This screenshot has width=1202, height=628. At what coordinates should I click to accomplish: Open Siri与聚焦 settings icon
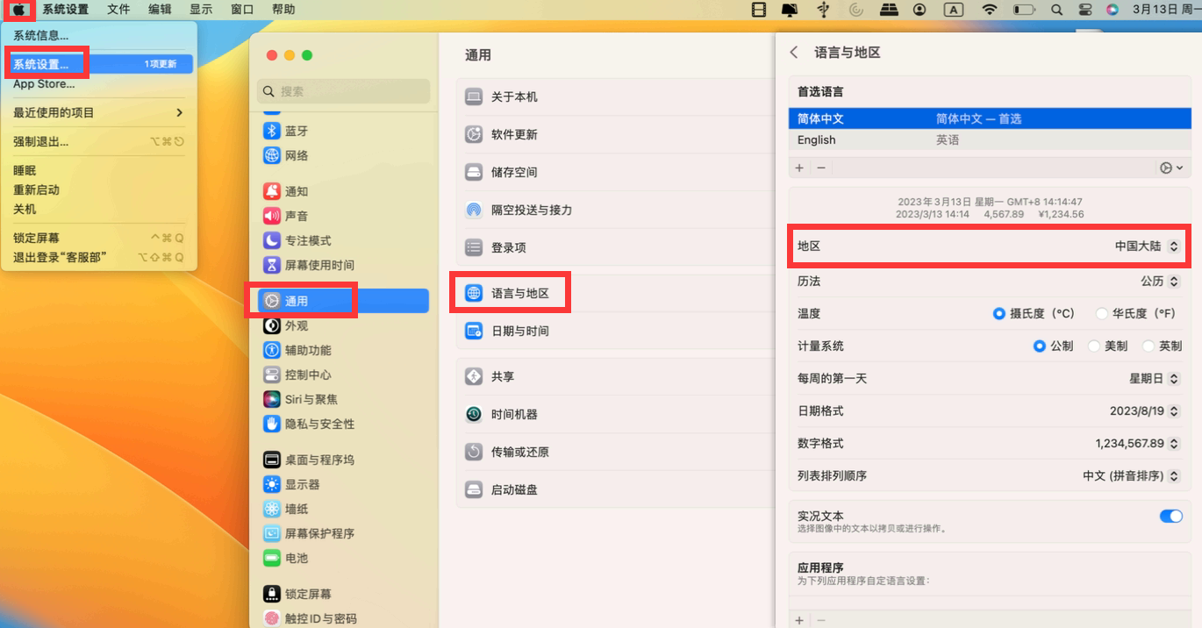coord(272,399)
